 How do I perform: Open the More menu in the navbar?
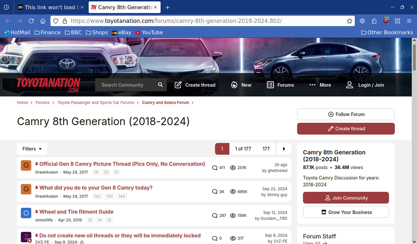[320, 85]
